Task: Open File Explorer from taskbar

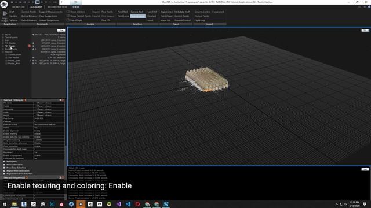Action: click(x=14, y=204)
